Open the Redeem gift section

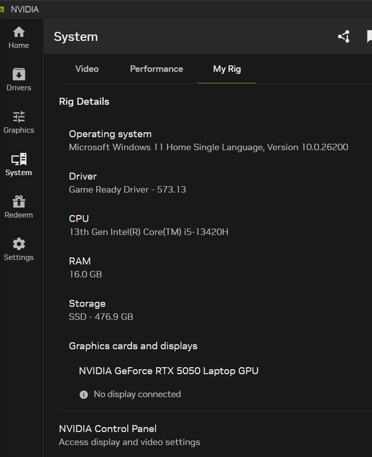[18, 207]
